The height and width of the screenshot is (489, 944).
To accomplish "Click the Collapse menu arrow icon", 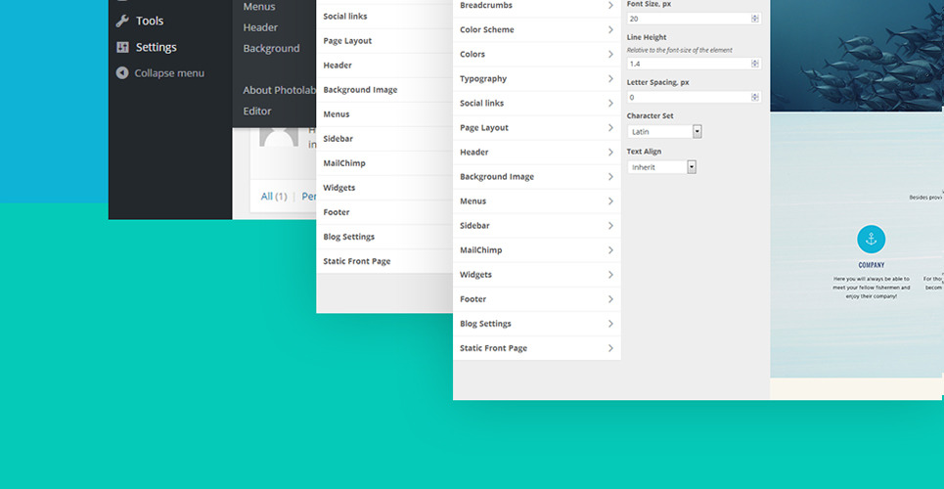I will [122, 72].
